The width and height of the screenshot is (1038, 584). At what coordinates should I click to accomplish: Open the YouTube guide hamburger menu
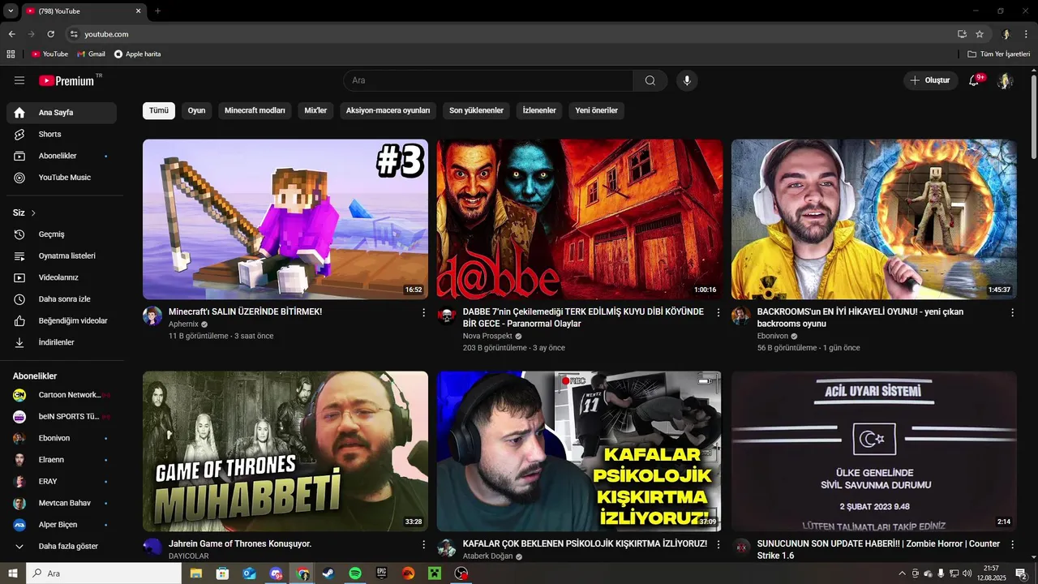19,80
